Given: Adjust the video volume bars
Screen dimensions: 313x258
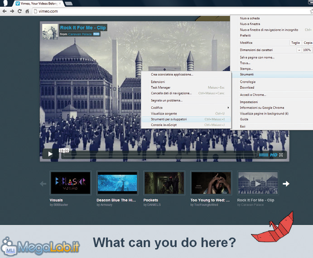Looking at the screenshot, I should click(x=264, y=155).
